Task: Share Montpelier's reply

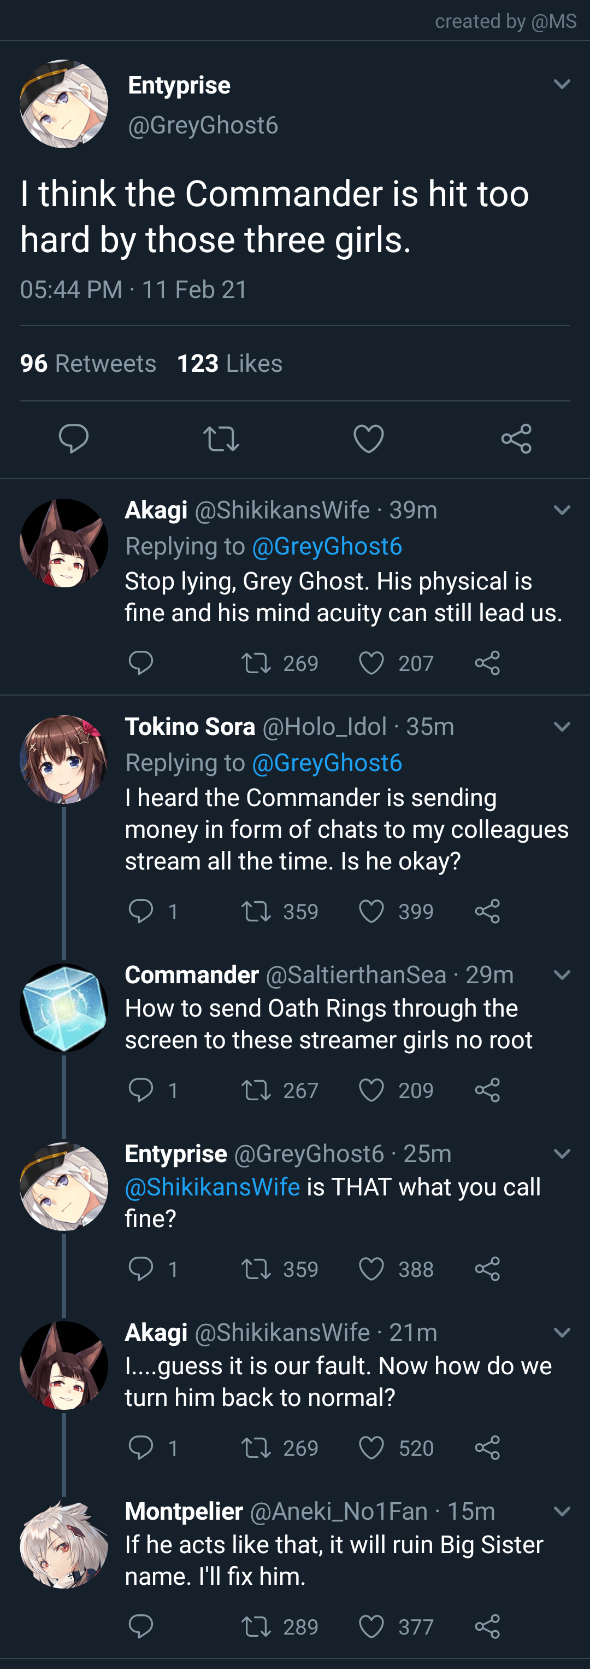Action: click(x=488, y=1626)
